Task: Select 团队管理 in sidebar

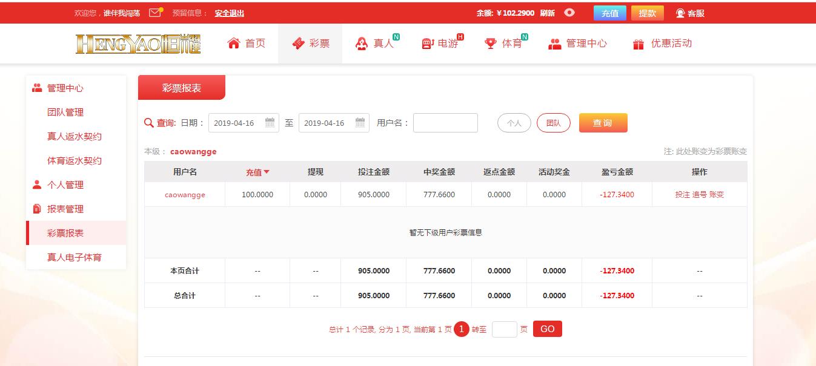Action: pos(65,112)
